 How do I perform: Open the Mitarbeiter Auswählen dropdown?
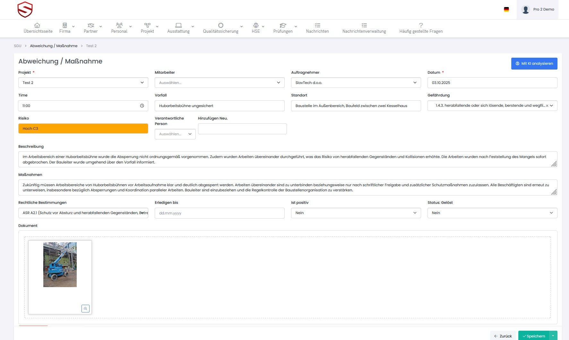click(220, 83)
